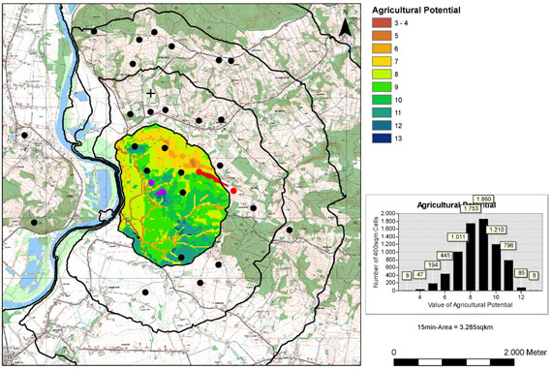Click the purple triangle-shaped marker

[x=161, y=192]
